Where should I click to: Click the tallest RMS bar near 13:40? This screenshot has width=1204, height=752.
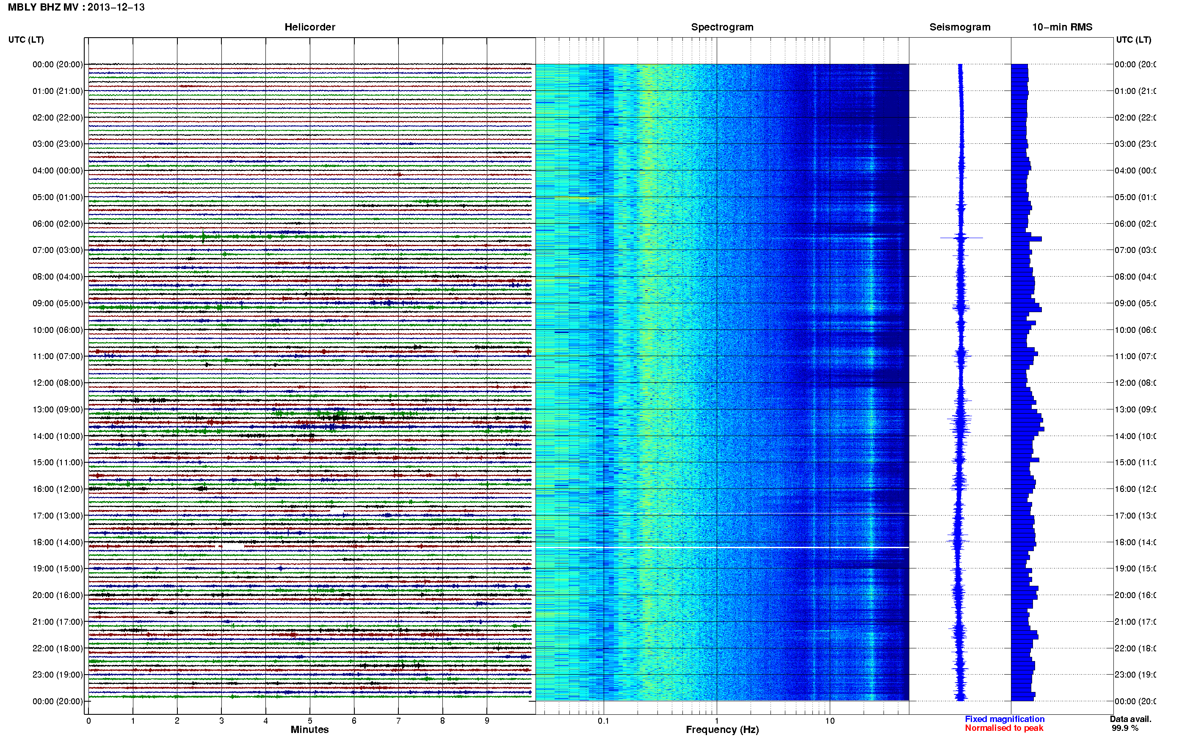click(1027, 429)
